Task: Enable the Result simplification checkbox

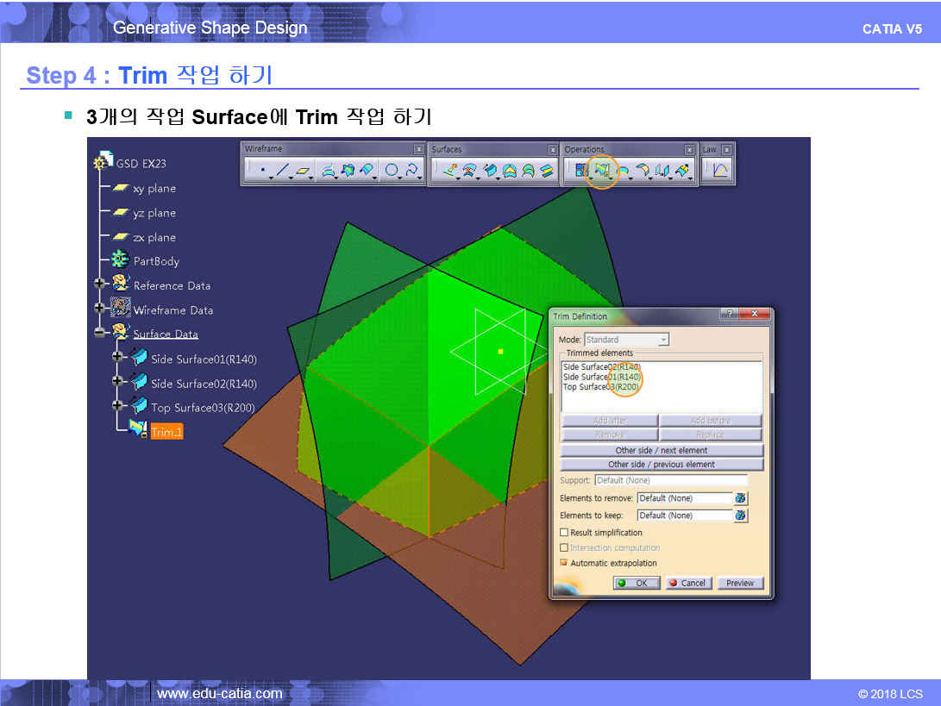Action: point(564,533)
